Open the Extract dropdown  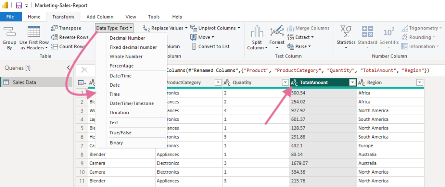pos(300,37)
